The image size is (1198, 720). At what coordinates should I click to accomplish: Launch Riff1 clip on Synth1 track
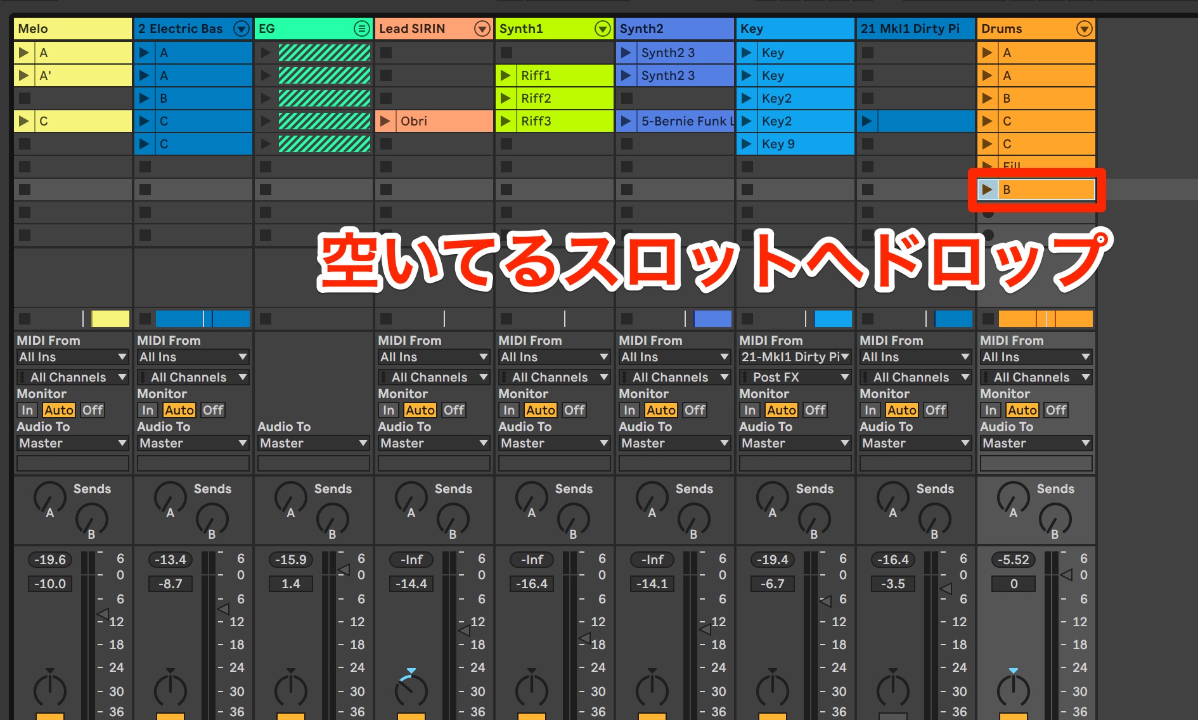coord(506,75)
